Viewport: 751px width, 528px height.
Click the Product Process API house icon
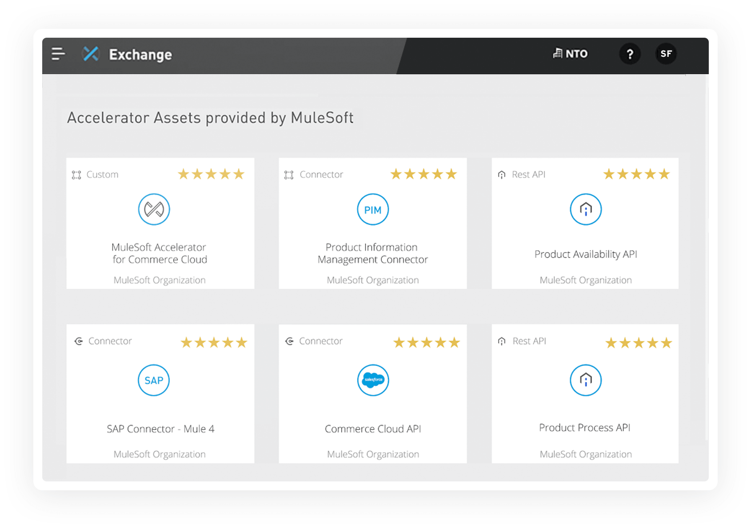586,380
